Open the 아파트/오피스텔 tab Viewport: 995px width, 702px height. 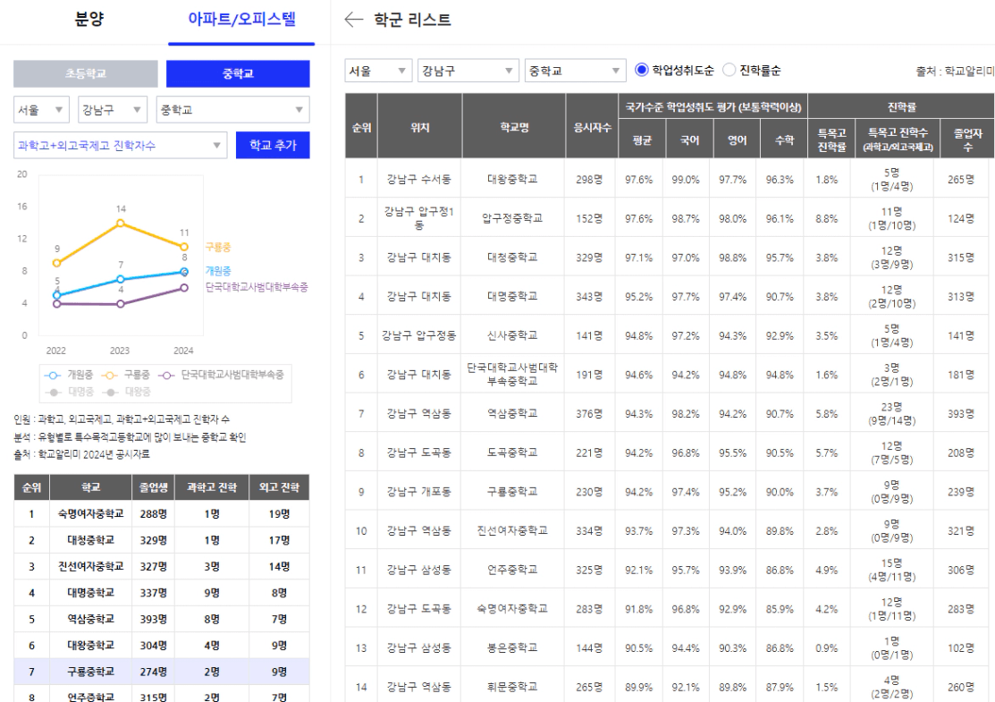pos(241,19)
